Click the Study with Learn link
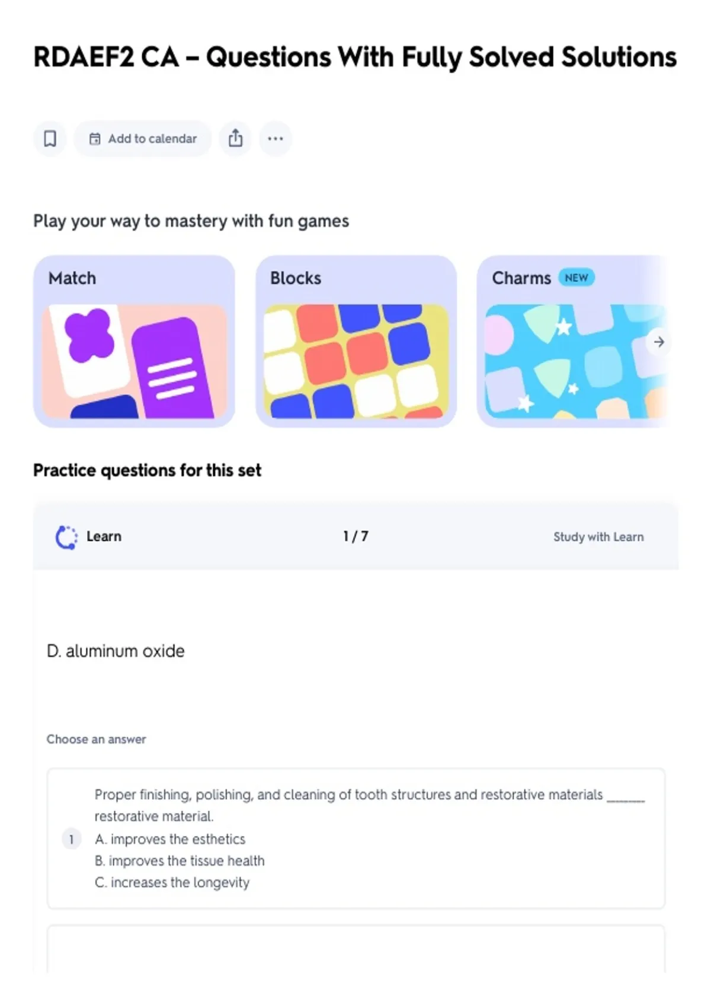The height and width of the screenshot is (1008, 711). point(598,537)
